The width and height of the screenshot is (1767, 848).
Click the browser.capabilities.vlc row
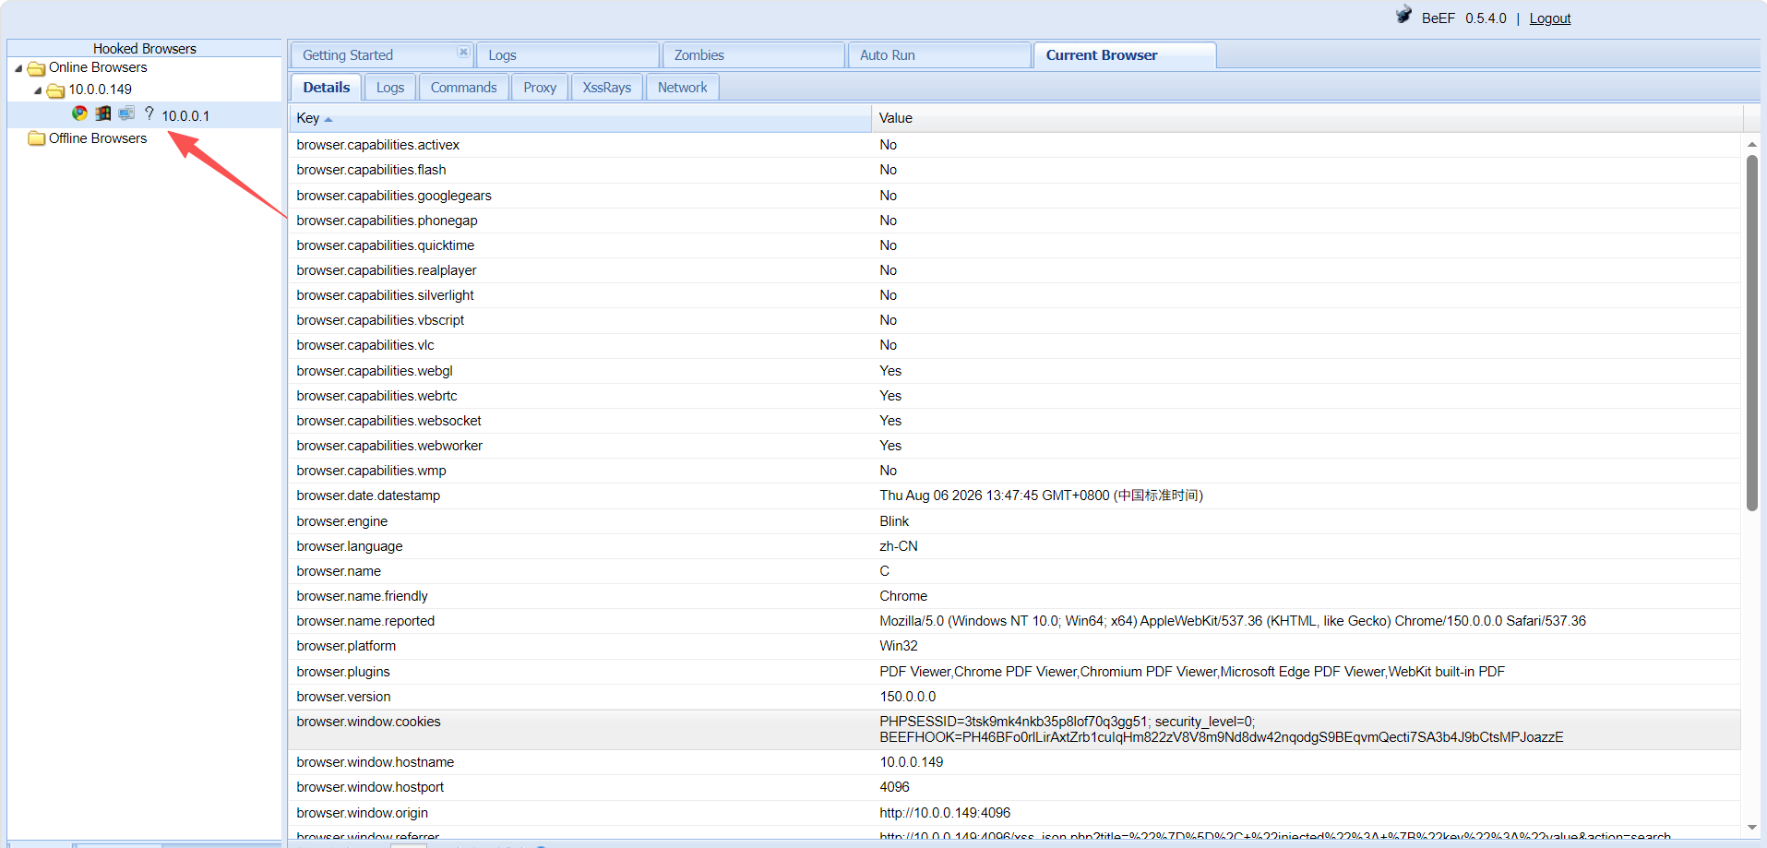tap(1015, 345)
